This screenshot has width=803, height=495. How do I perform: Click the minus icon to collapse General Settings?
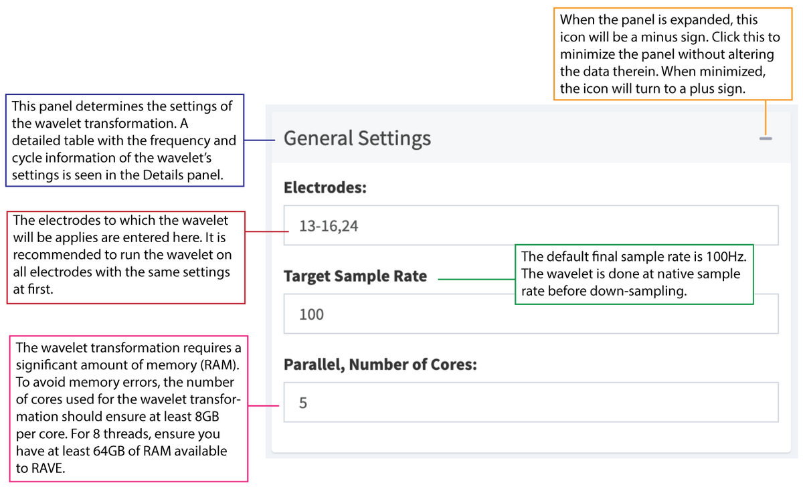click(765, 138)
